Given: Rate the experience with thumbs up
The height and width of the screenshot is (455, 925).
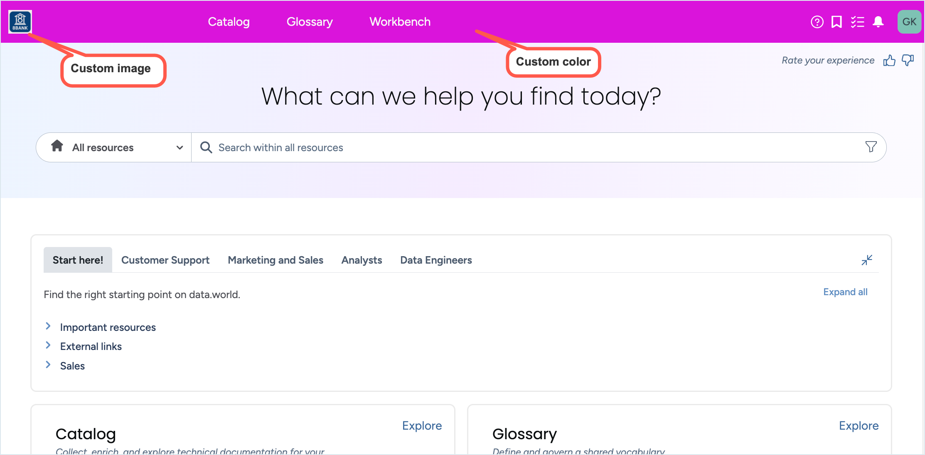Looking at the screenshot, I should (x=889, y=61).
